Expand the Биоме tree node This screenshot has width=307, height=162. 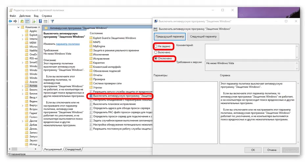[23, 94]
